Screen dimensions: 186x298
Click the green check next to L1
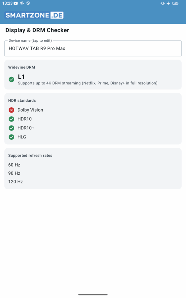[11, 79]
